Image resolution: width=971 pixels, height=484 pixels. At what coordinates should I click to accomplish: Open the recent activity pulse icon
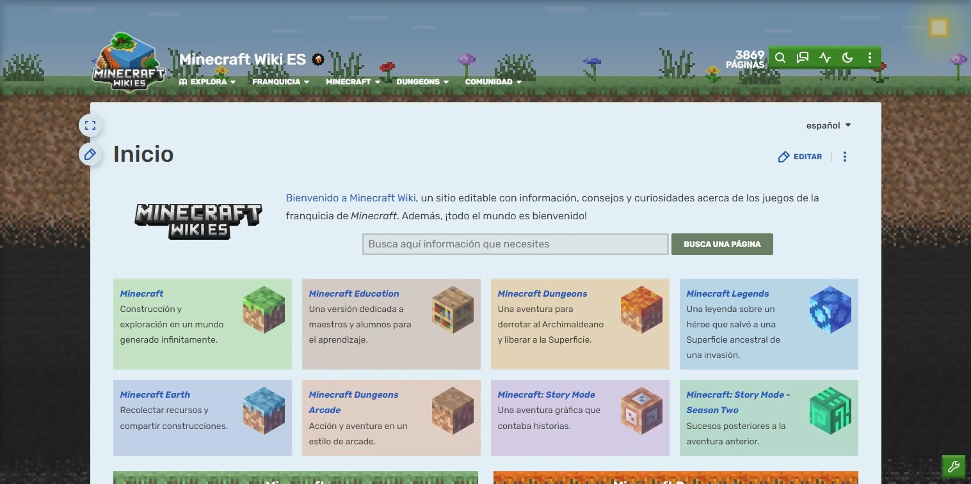824,58
